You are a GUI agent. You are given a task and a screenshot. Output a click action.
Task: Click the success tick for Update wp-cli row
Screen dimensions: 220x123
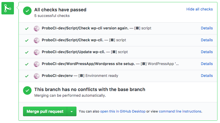tap(27, 52)
